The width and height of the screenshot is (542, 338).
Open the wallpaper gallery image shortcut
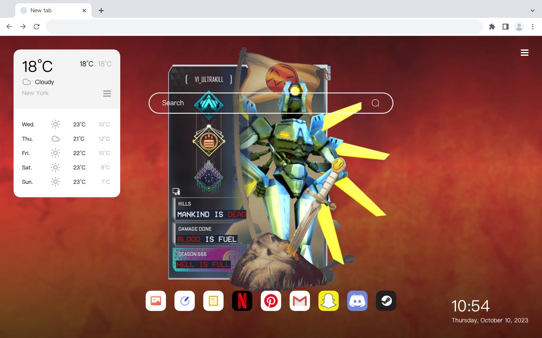pos(156,301)
